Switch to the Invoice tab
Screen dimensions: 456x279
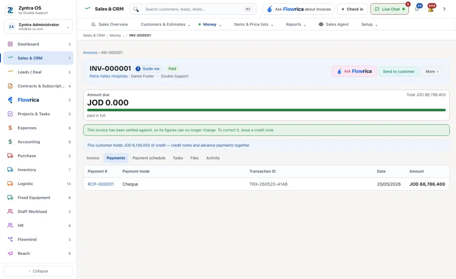tap(93, 158)
